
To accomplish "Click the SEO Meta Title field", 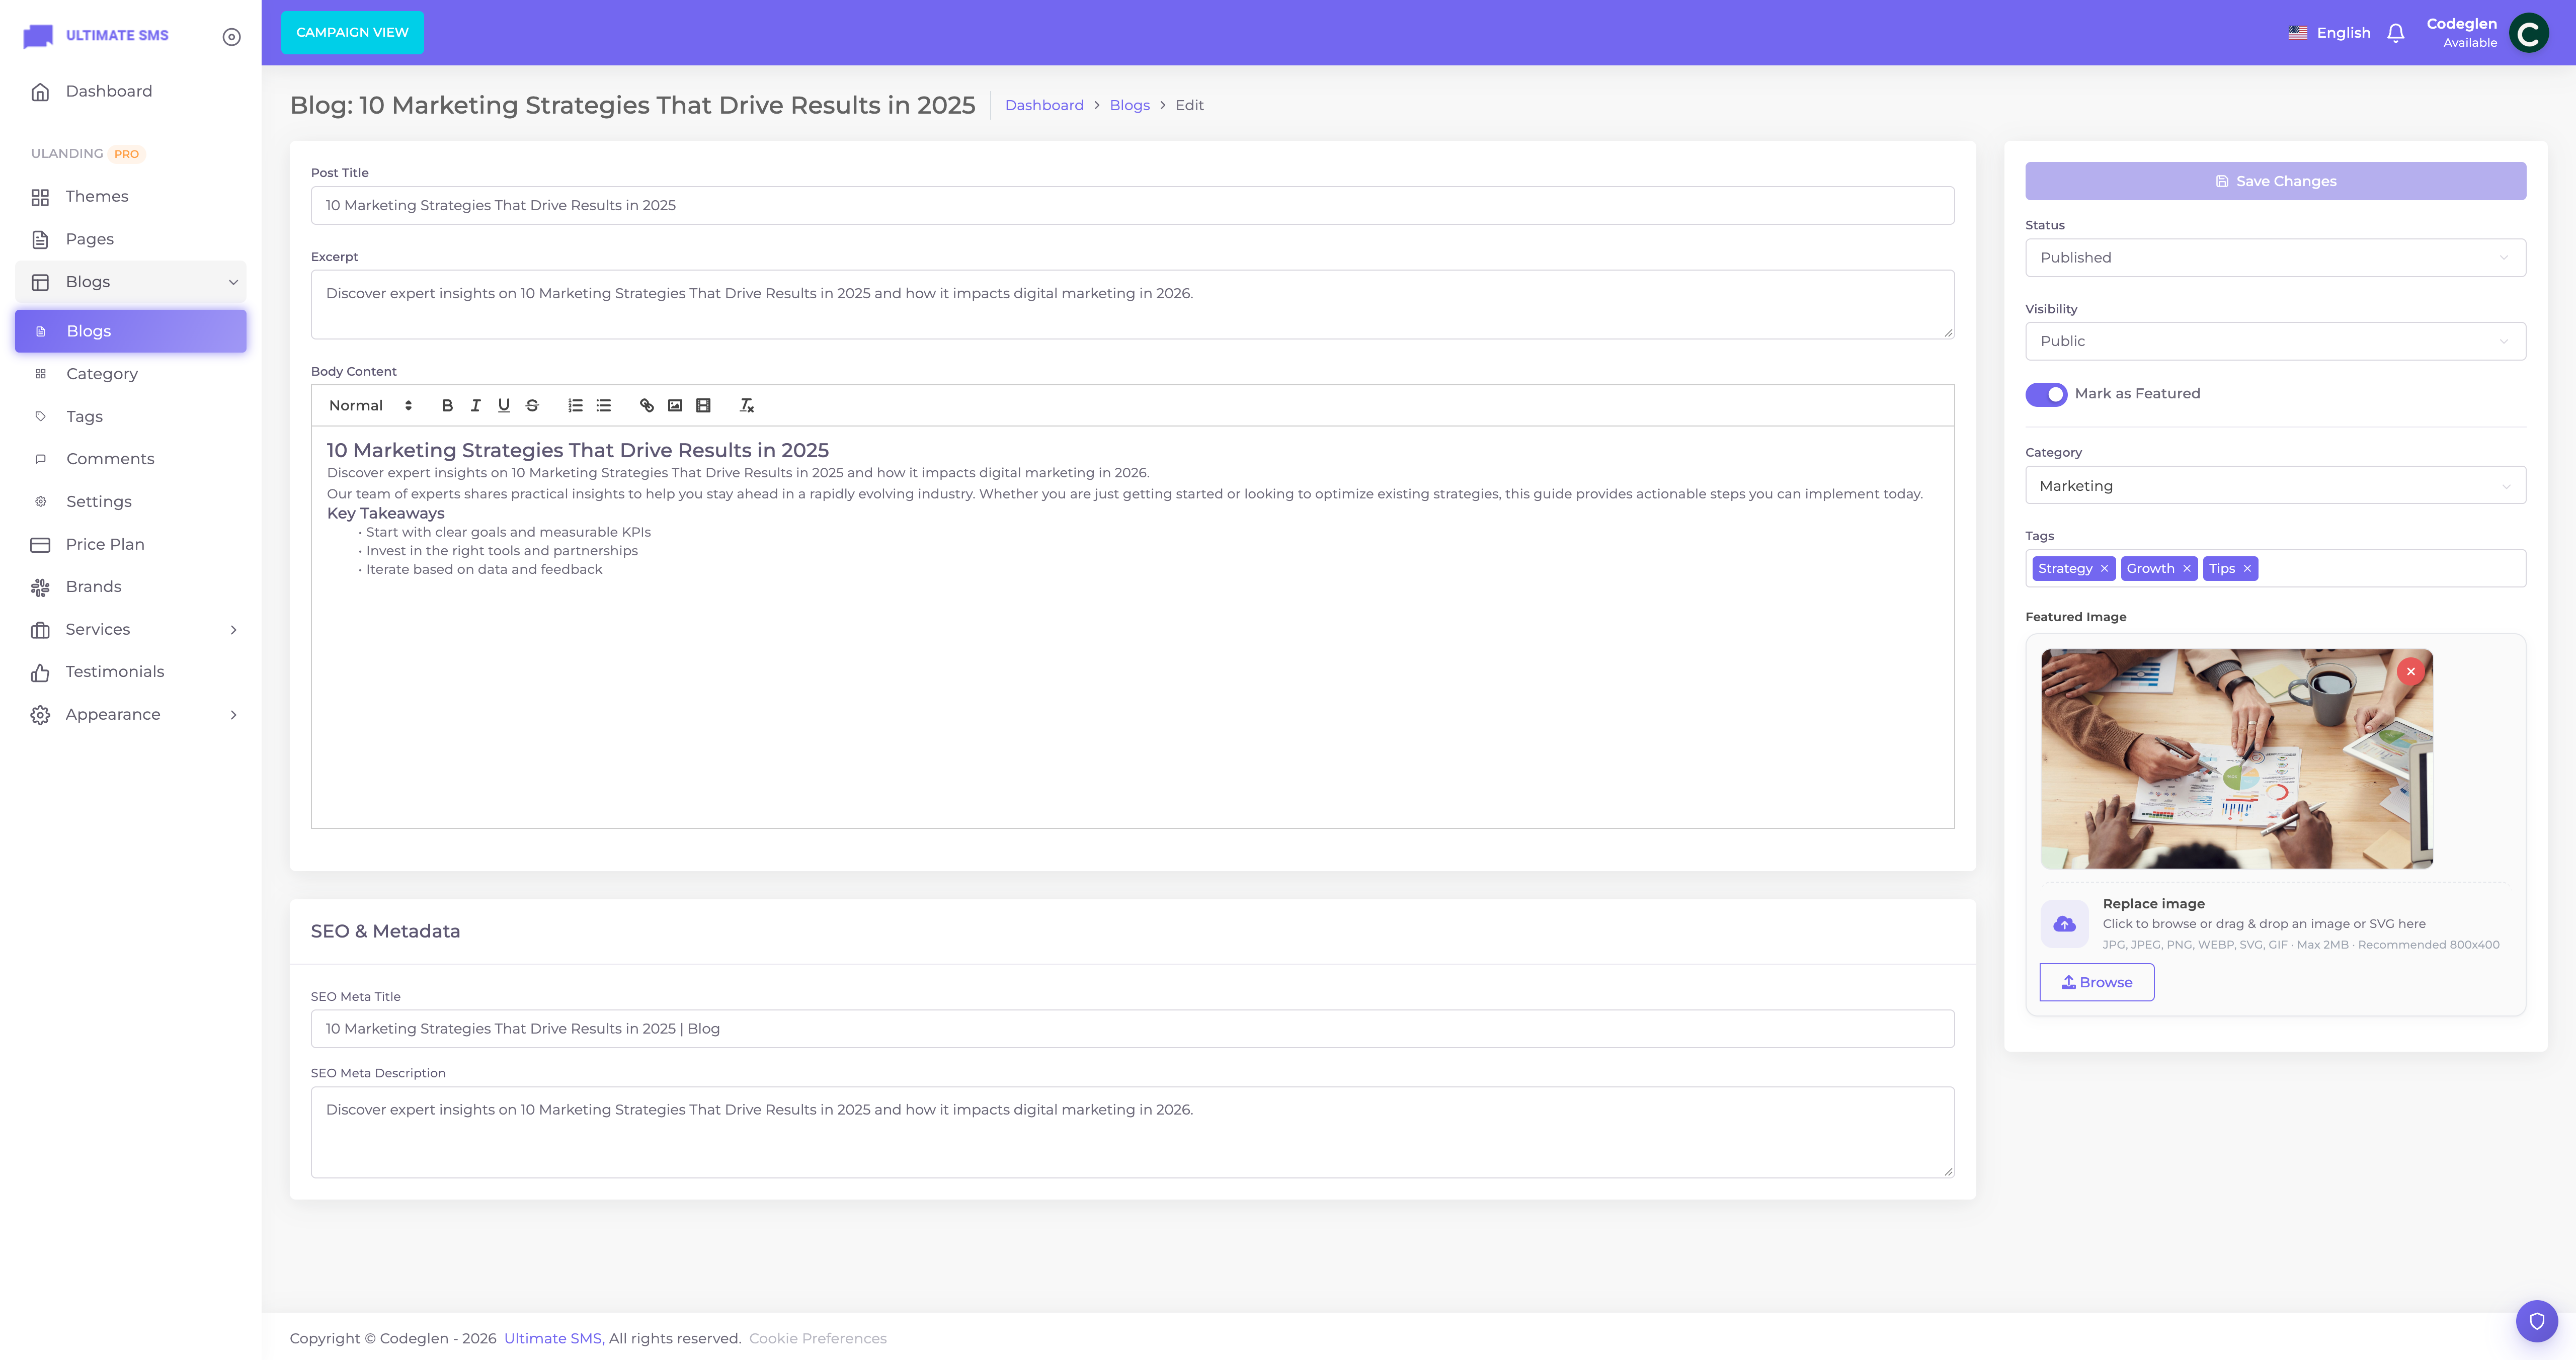I will (1132, 1029).
